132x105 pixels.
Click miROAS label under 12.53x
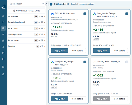click(54, 37)
